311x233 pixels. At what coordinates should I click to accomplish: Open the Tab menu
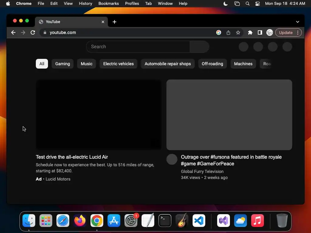[148, 3]
